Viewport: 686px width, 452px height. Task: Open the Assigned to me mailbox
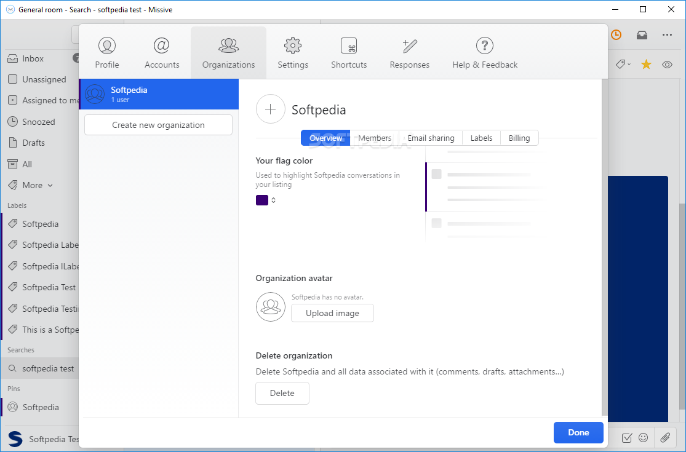(x=40, y=100)
